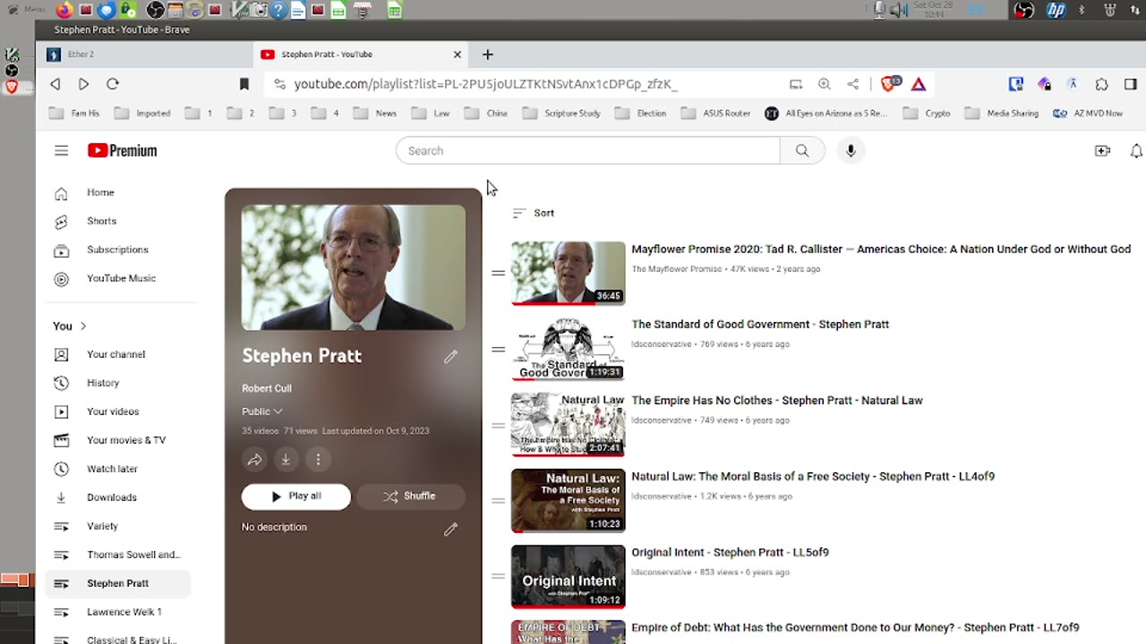Open History in sidebar
This screenshot has width=1146, height=644.
(117, 383)
